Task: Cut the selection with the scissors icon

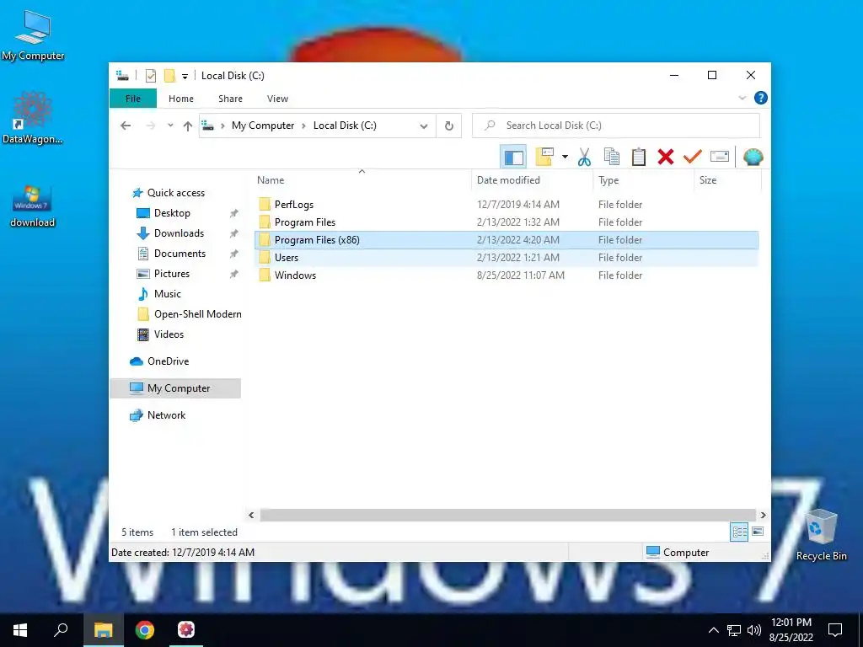Action: pyautogui.click(x=585, y=158)
